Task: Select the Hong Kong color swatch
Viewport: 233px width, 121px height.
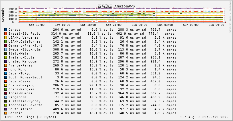Action: pyautogui.click(x=6, y=69)
